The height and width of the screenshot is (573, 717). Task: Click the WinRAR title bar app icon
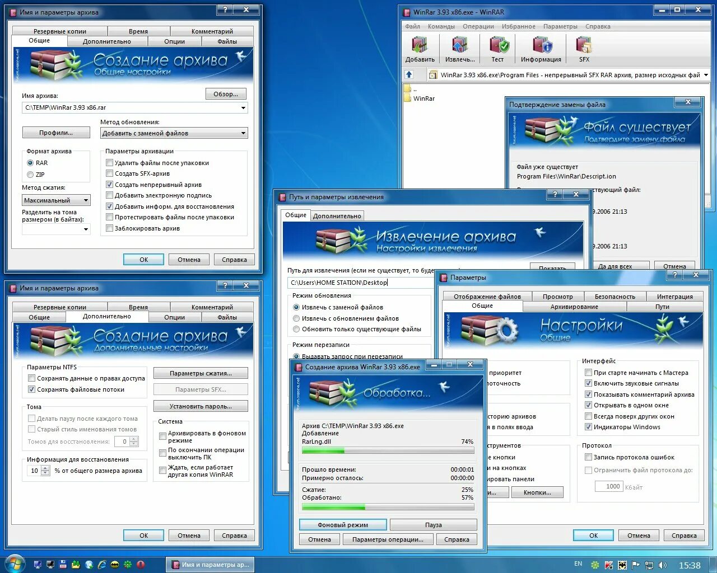pyautogui.click(x=407, y=11)
